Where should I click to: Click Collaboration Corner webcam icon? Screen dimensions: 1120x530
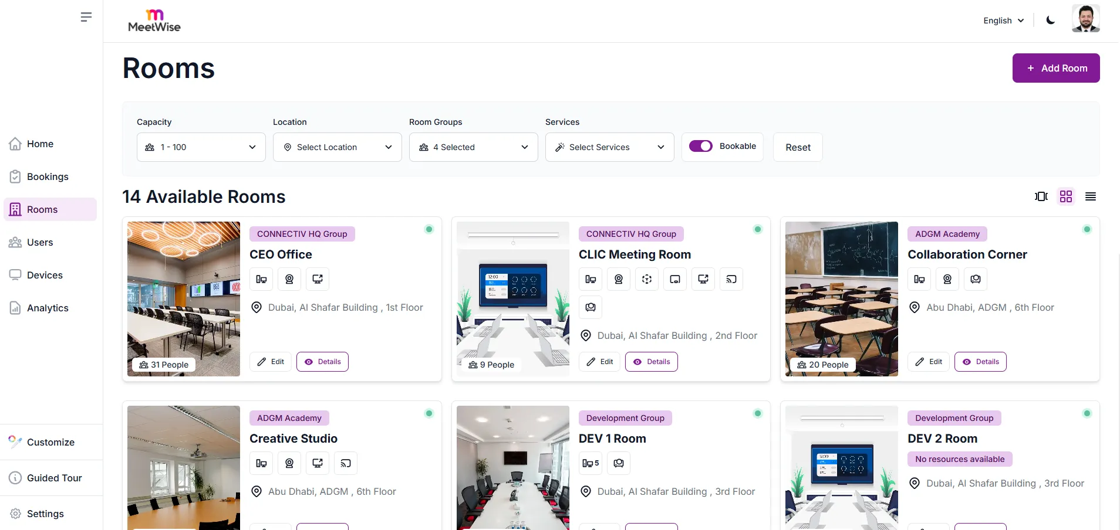point(947,279)
